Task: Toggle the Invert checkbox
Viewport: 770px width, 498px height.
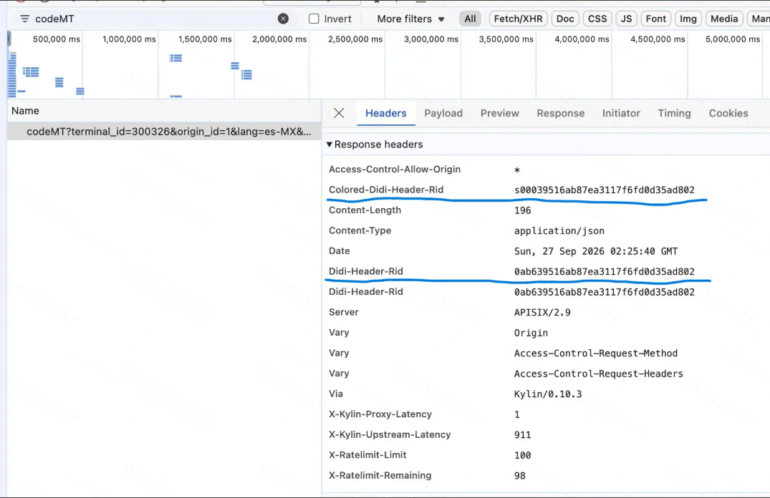Action: 314,19
